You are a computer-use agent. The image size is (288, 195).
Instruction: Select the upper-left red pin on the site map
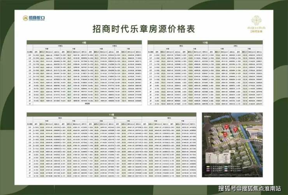(227, 127)
